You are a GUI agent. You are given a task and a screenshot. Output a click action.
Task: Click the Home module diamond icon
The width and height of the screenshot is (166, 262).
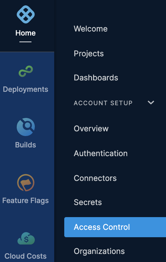26,14
